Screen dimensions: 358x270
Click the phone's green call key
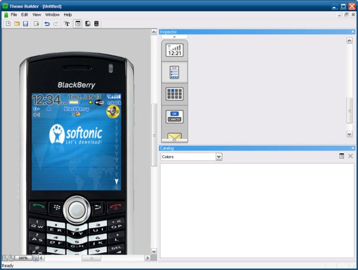point(38,207)
